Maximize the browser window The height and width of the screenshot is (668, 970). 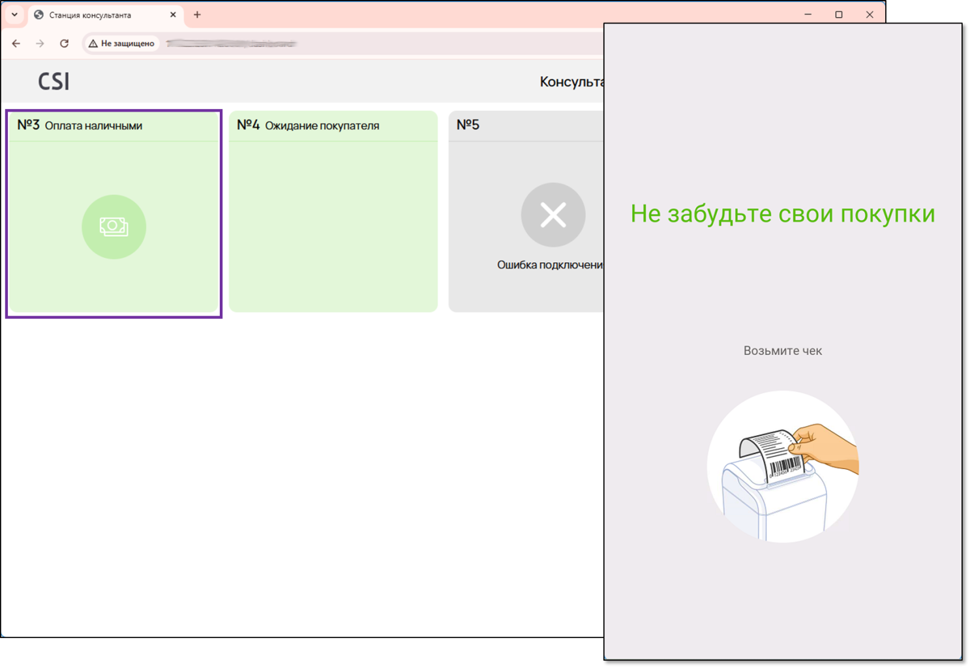click(839, 14)
